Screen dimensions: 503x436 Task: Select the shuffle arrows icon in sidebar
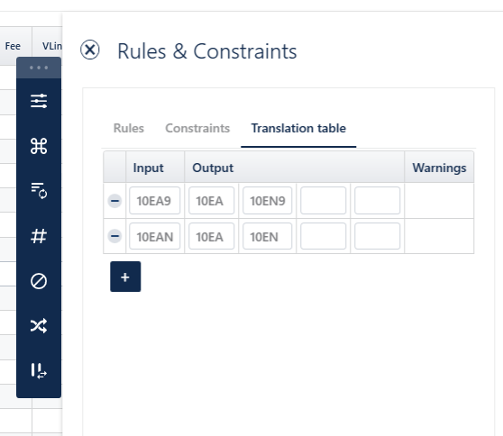39,326
